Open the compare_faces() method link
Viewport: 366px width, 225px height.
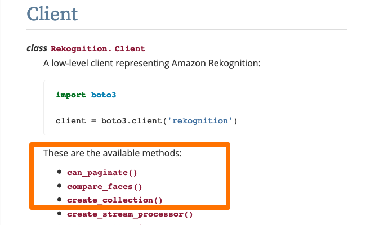(x=105, y=187)
